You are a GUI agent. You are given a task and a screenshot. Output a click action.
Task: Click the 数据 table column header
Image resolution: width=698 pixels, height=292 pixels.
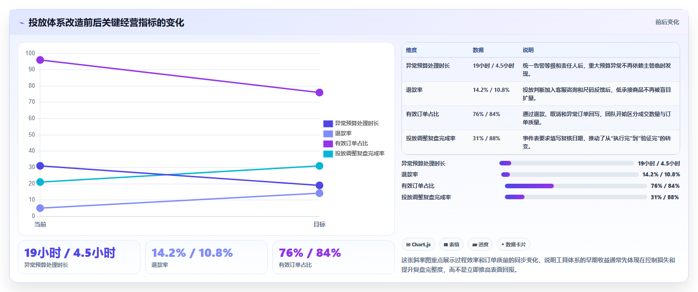pyautogui.click(x=478, y=50)
